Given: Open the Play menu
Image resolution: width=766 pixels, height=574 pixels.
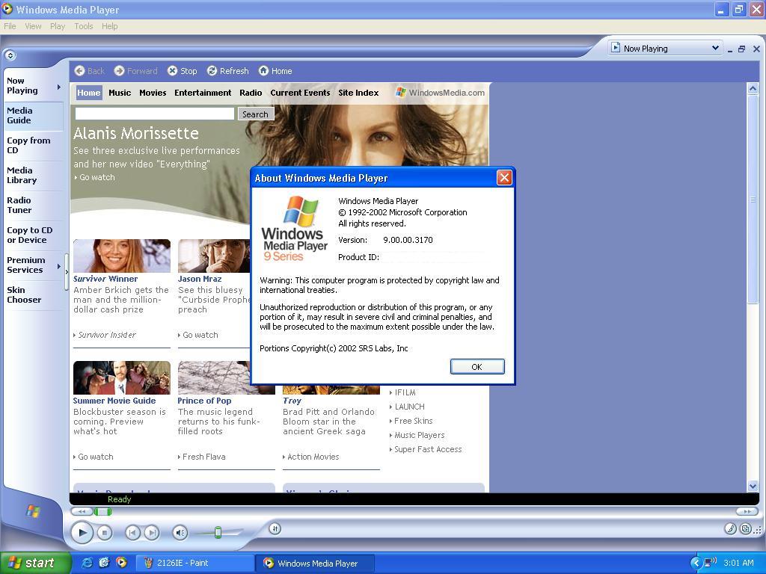Looking at the screenshot, I should tap(58, 26).
